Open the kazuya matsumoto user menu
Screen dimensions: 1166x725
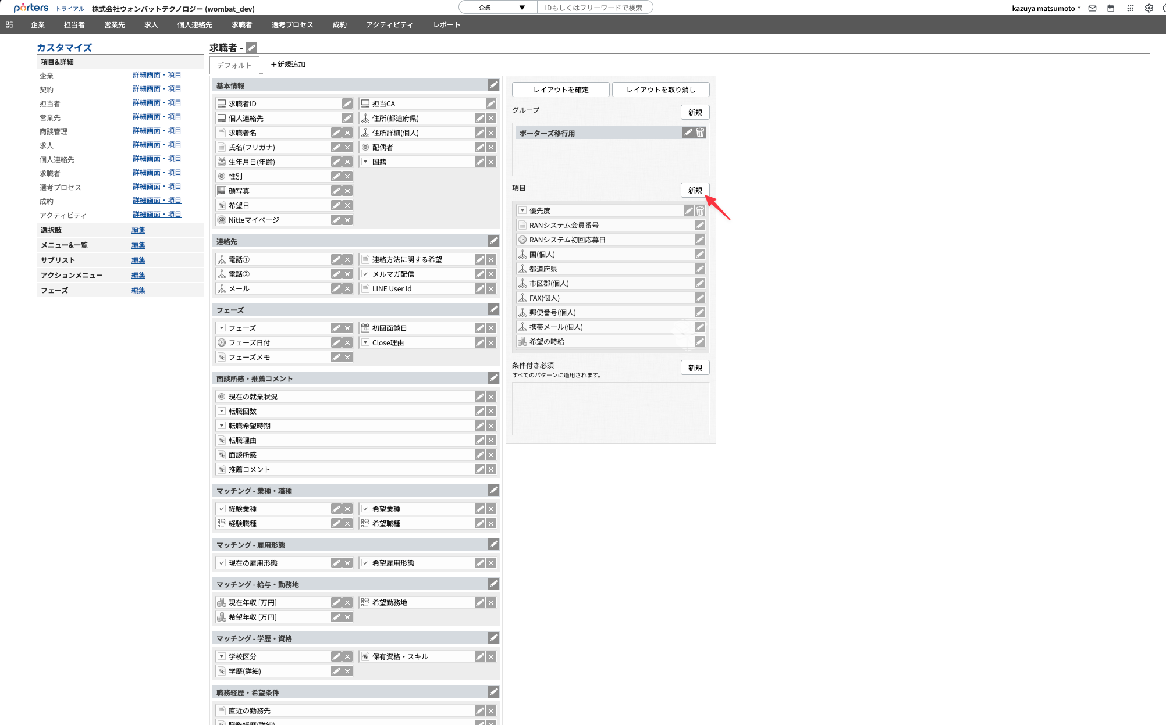click(x=1046, y=8)
